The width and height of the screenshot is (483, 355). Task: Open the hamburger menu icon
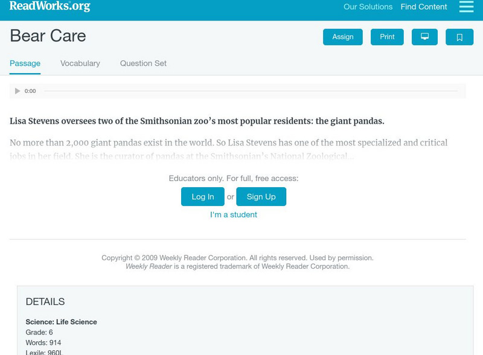(466, 7)
